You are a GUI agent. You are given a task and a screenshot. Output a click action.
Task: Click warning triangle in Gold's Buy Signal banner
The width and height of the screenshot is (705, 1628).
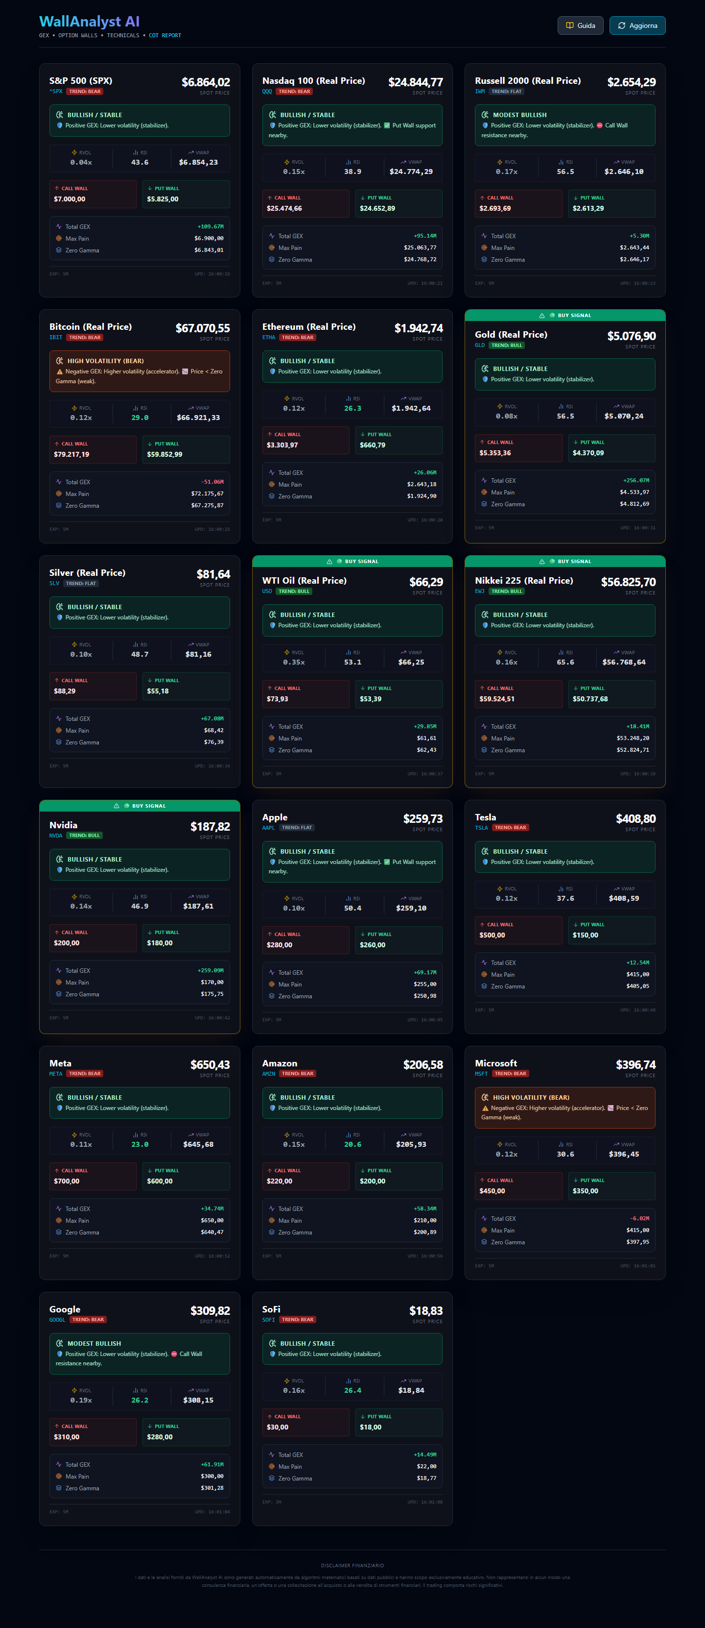(541, 316)
